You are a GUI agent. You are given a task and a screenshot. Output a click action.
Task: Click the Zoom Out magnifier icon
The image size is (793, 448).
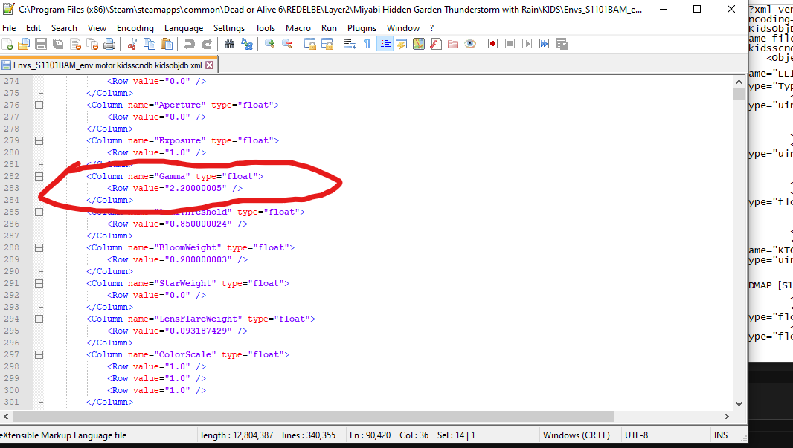pyautogui.click(x=286, y=45)
